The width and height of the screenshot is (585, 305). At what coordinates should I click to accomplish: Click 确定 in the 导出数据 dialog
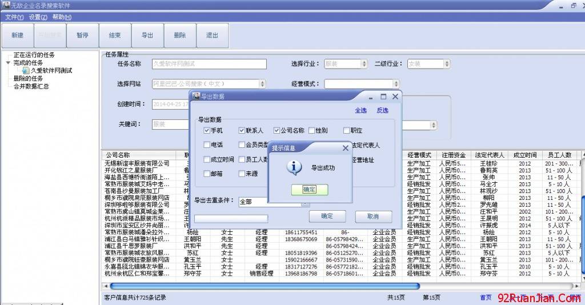click(x=327, y=216)
